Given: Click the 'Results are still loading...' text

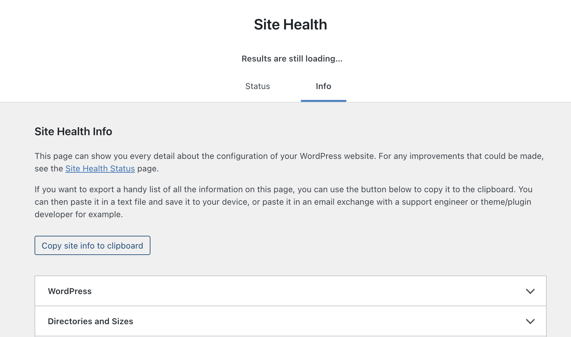Looking at the screenshot, I should click(x=292, y=59).
